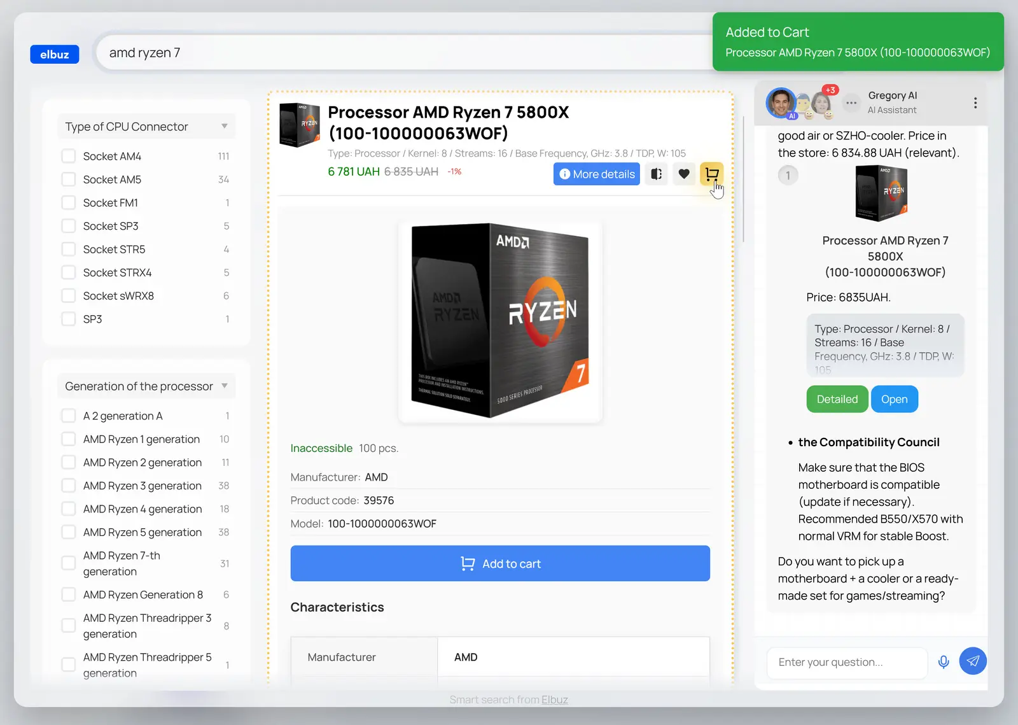
Task: Check the Socket STR5 filter
Action: click(69, 249)
